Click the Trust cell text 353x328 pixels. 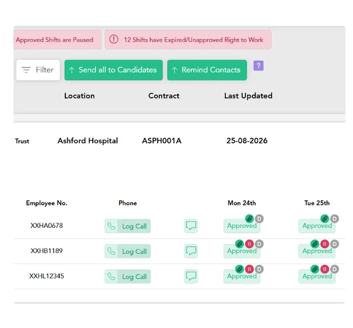point(22,141)
